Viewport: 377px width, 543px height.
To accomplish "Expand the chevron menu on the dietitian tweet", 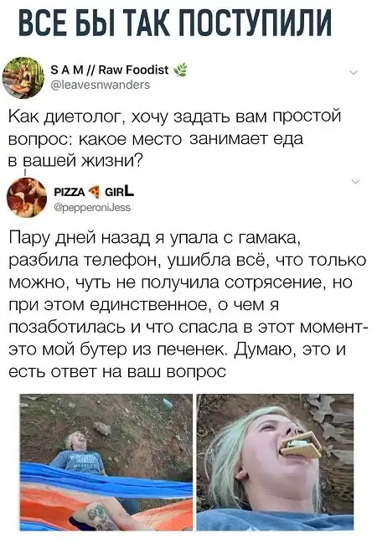I will tap(354, 73).
